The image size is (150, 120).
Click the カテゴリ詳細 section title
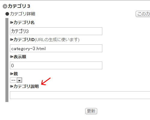point(22,14)
